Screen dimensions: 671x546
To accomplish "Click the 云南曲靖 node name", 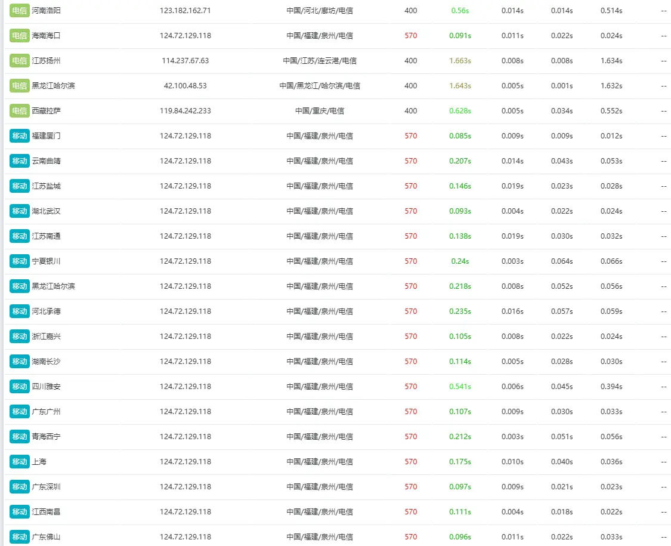I will pyautogui.click(x=46, y=161).
